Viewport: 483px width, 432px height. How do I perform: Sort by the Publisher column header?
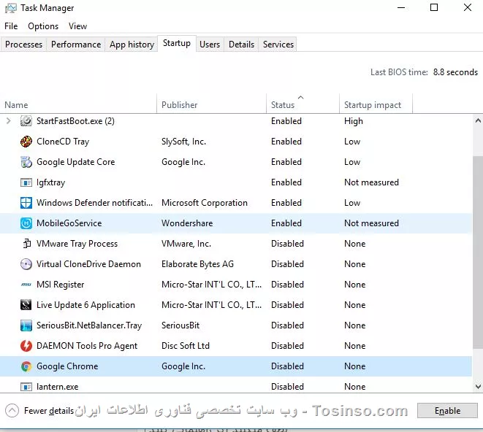[179, 105]
